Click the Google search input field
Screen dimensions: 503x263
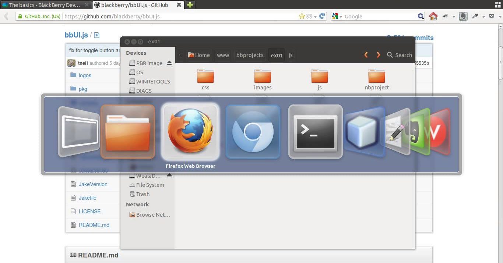(379, 16)
